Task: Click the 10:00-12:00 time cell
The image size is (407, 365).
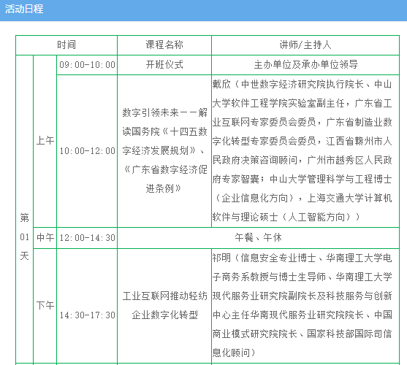Action: click(x=87, y=151)
